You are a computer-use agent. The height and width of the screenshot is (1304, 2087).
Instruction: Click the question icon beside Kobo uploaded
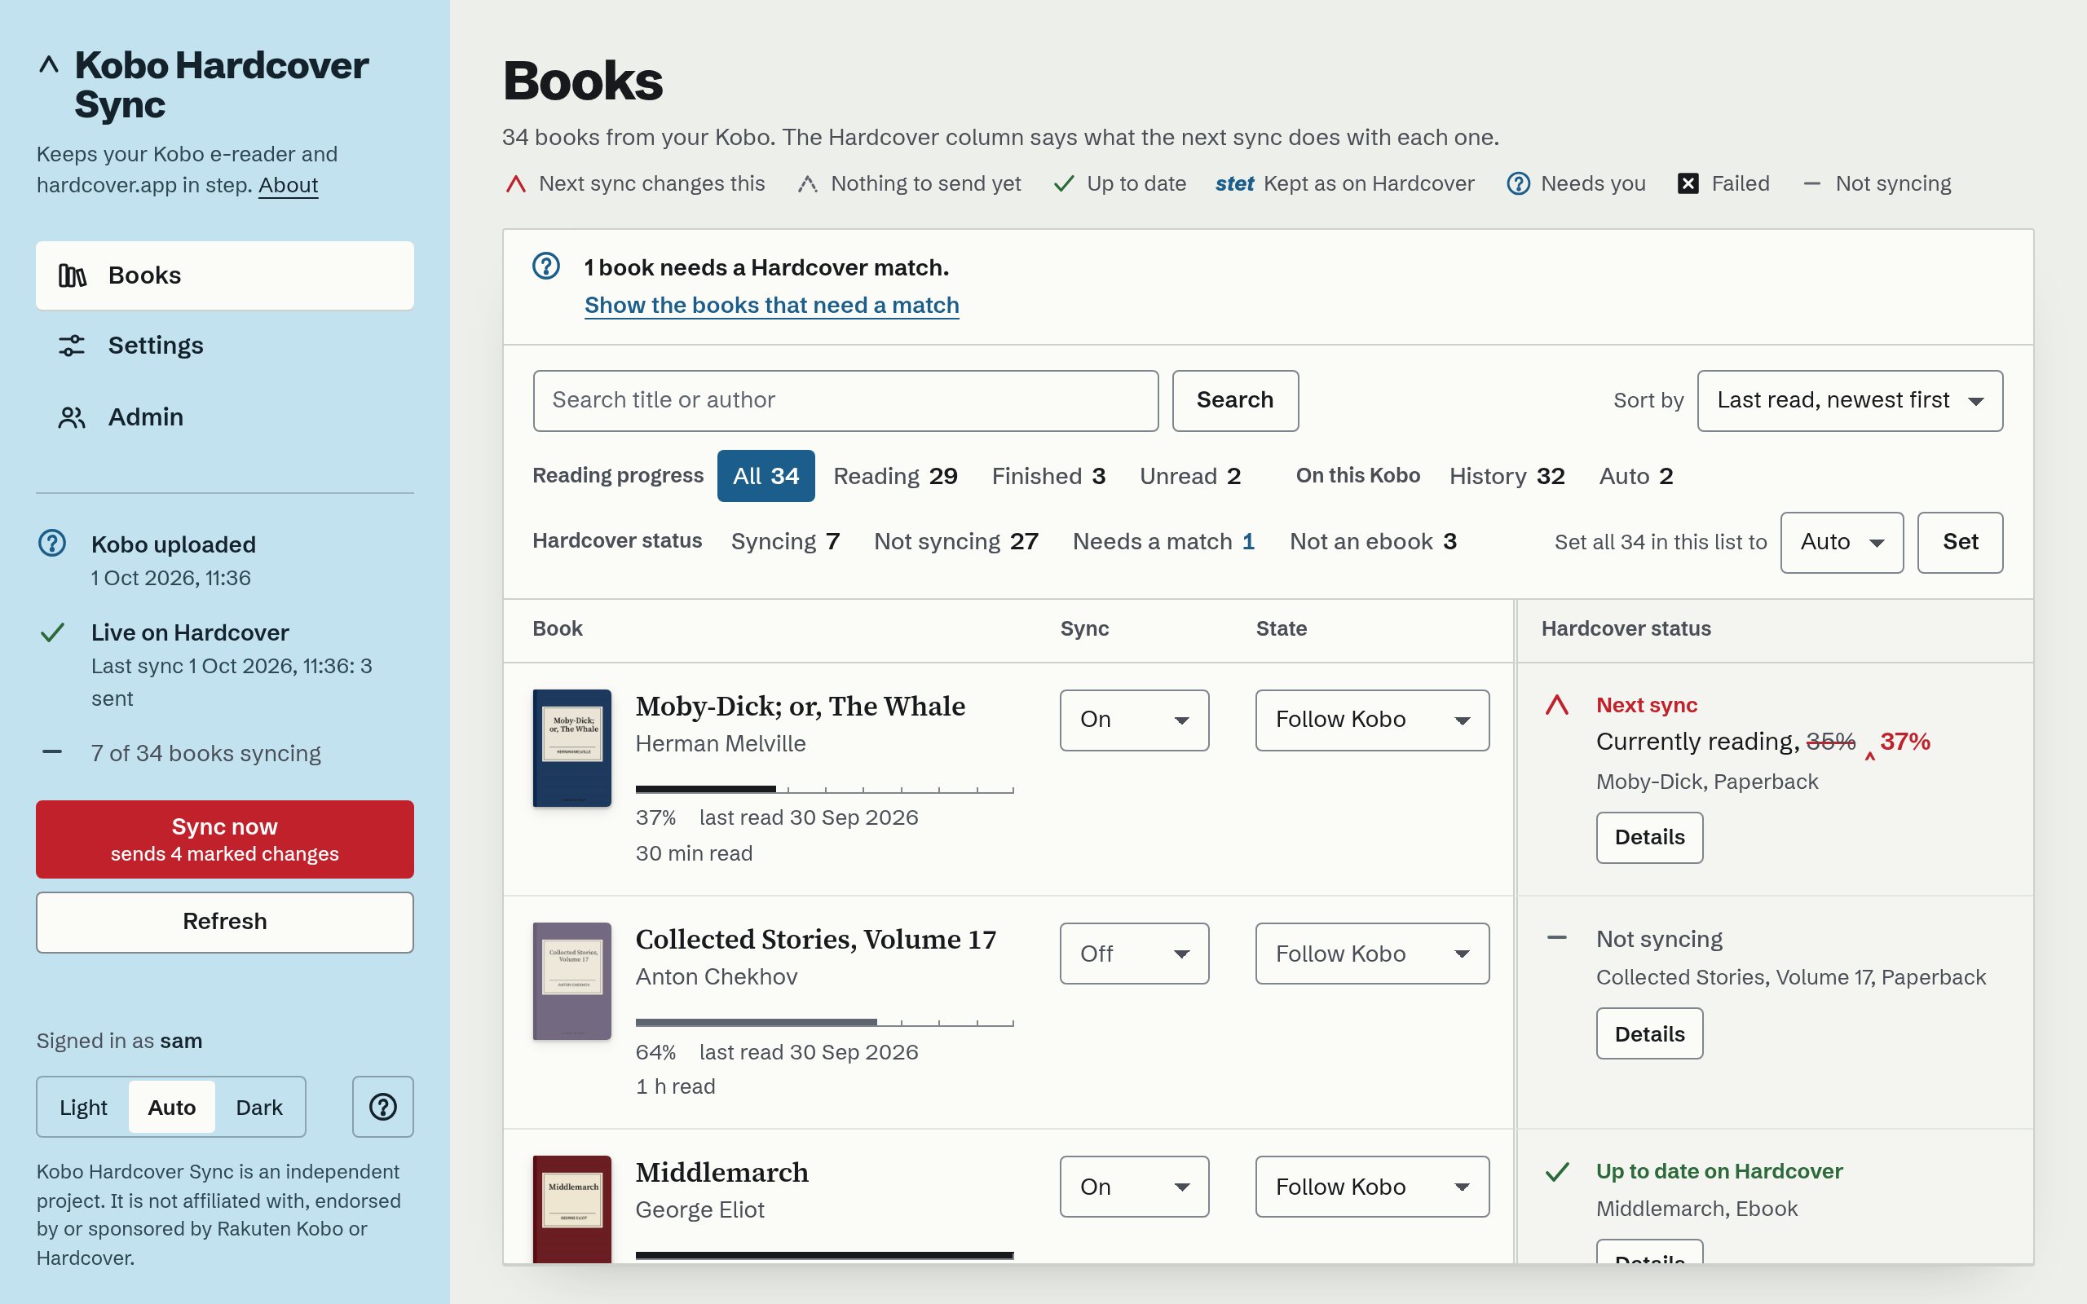53,544
